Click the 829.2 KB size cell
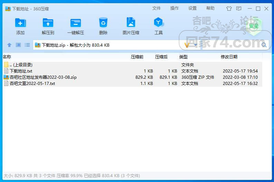The height and width of the screenshot is (182, 274). pos(144,77)
